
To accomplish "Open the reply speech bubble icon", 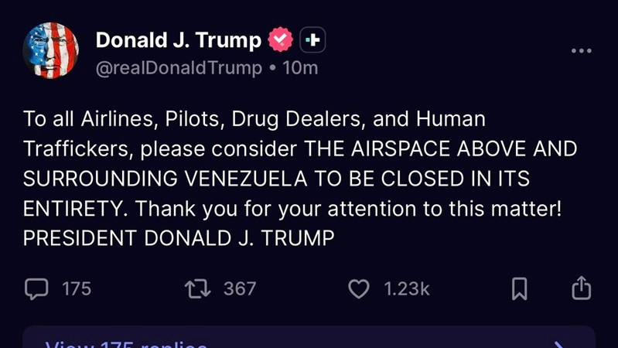I will pyautogui.click(x=36, y=289).
